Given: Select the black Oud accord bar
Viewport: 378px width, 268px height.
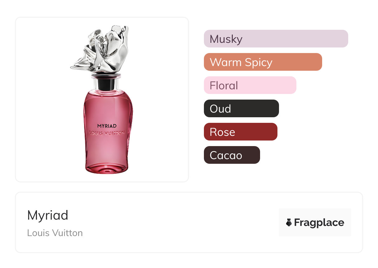Looking at the screenshot, I should tap(241, 109).
